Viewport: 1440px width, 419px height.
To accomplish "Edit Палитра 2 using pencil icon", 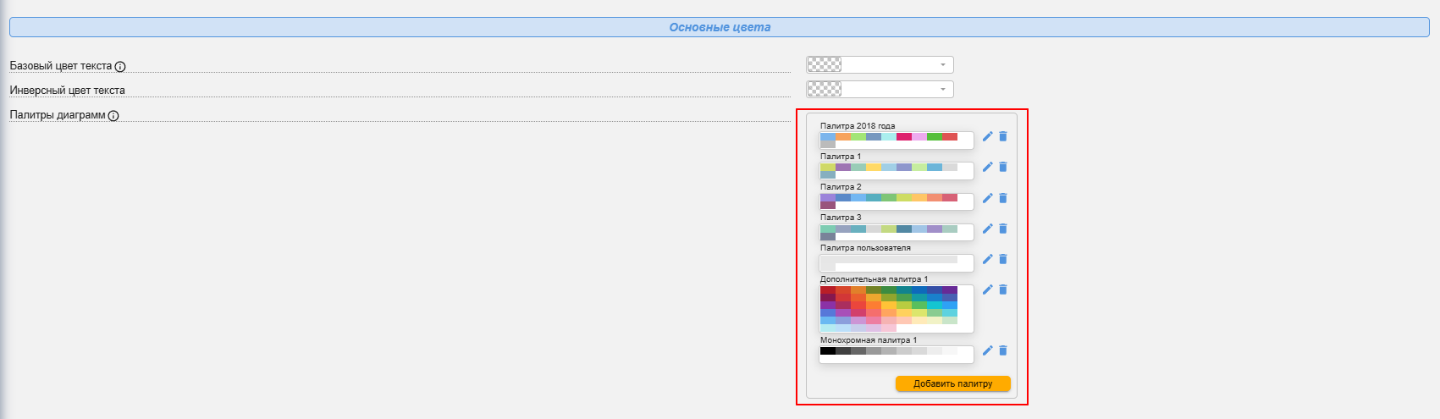I will coord(987,198).
